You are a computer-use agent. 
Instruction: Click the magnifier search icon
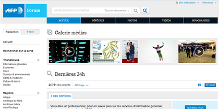[x=136, y=11]
